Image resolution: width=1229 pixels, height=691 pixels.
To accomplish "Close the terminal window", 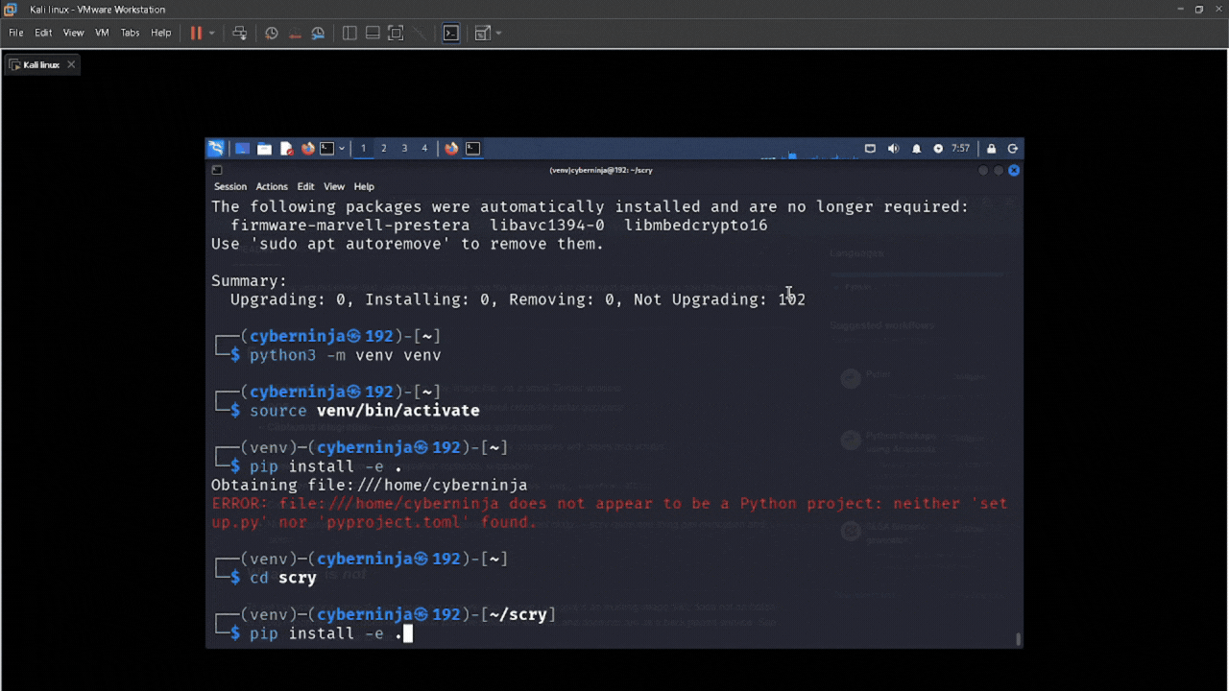I will point(1013,170).
